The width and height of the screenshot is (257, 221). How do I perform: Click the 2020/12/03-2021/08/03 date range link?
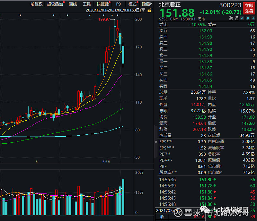click(x=113, y=10)
